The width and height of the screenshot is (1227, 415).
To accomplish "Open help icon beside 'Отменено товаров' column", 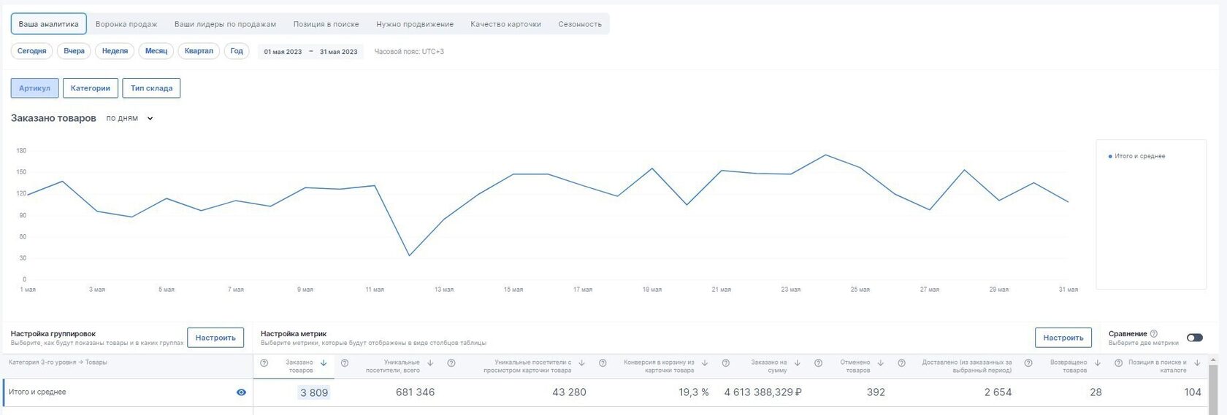I will (818, 362).
